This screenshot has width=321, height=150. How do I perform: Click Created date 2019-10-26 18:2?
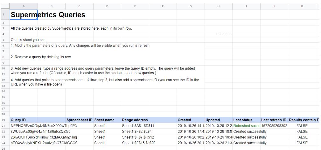point(191,137)
